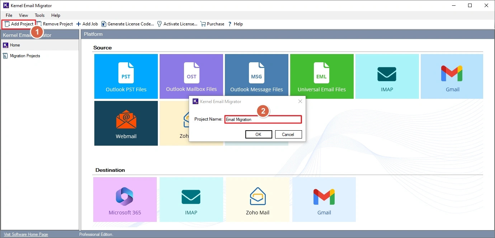Open Generate License Code dialog
The image size is (495, 238).
pos(128,24)
